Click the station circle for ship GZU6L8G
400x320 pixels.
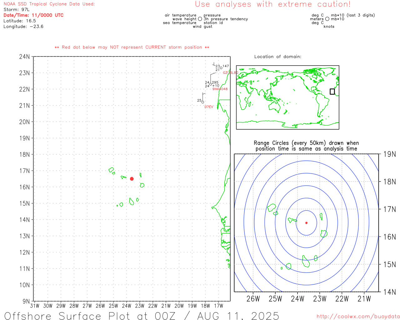221,68
